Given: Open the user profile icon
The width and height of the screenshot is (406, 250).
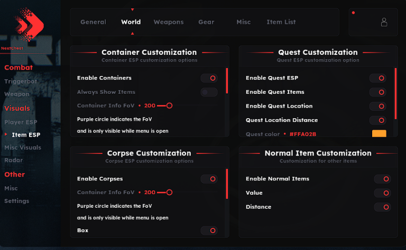Looking at the screenshot, I should coord(384,22).
